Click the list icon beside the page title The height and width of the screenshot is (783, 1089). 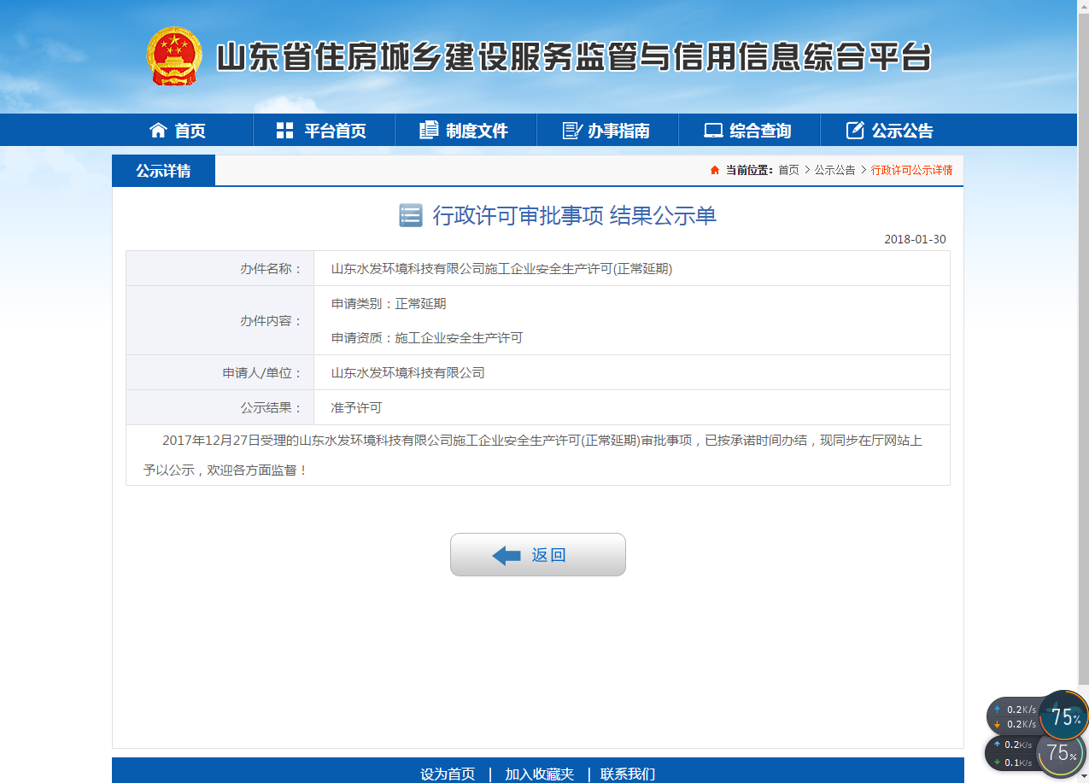pos(411,215)
